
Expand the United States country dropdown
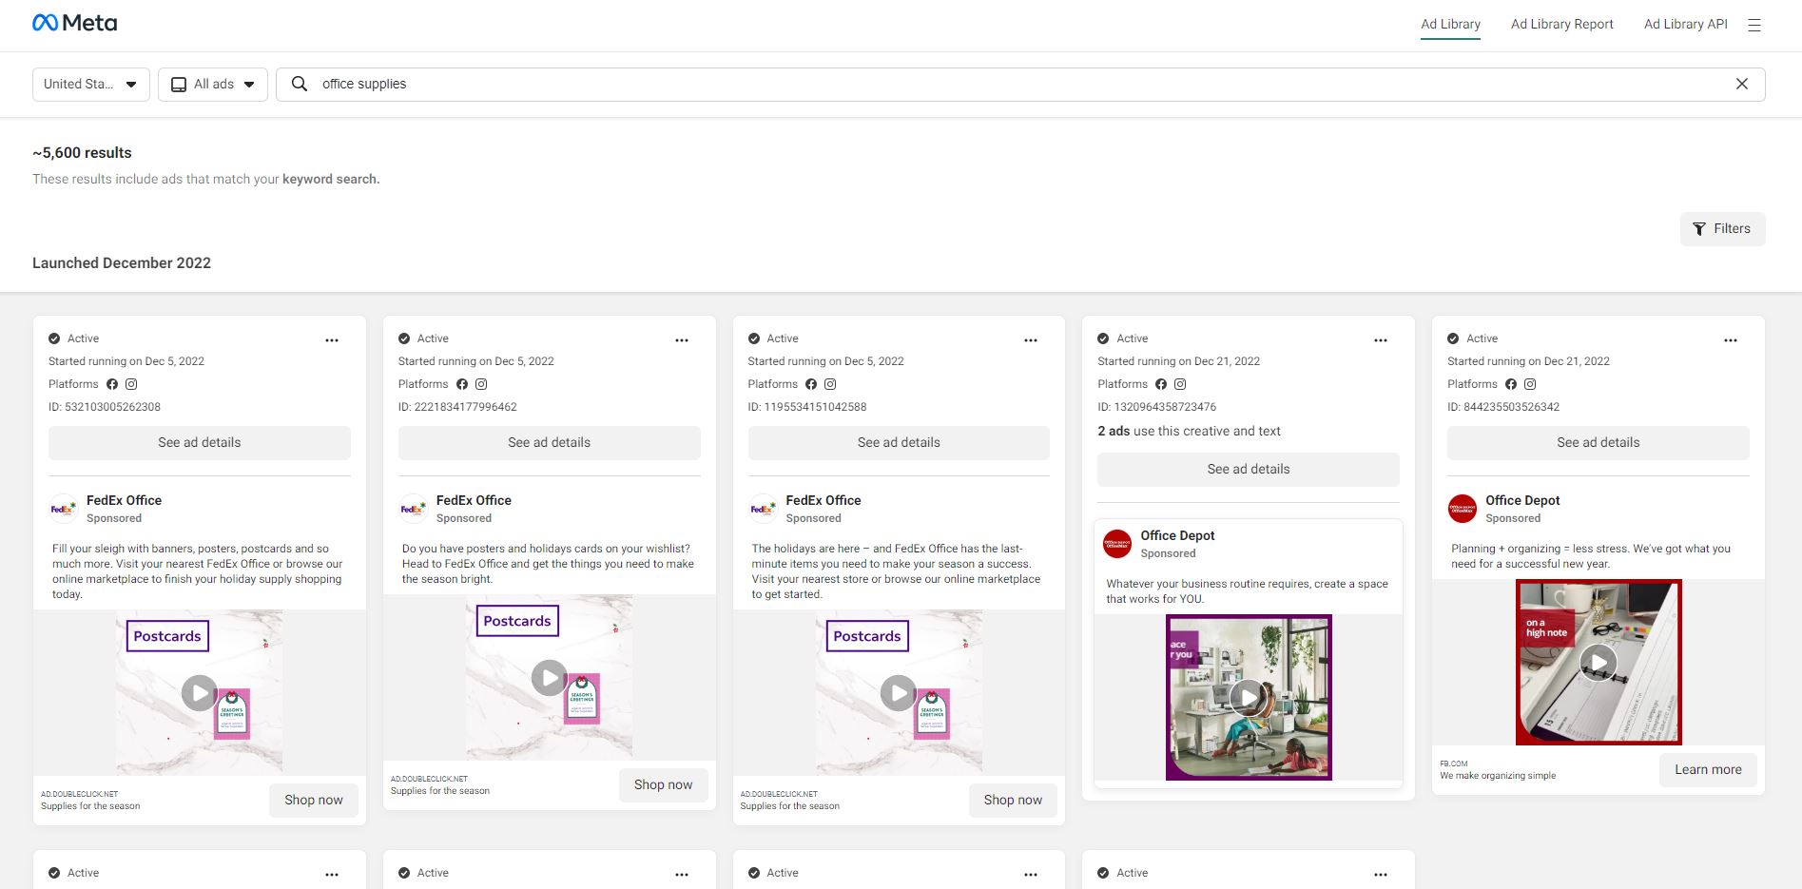coord(91,84)
